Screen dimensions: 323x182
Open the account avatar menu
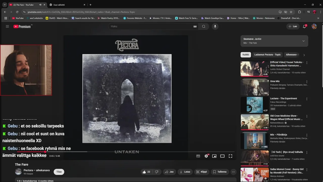314,26
